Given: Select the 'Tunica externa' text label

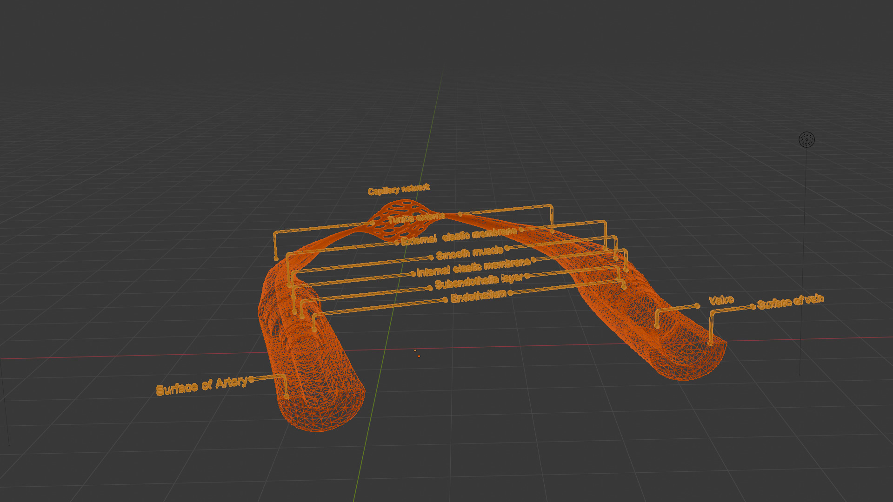Looking at the screenshot, I should 416,218.
